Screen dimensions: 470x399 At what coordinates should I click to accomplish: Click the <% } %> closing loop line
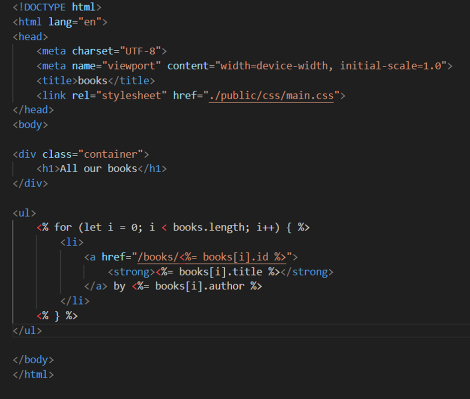pos(57,315)
